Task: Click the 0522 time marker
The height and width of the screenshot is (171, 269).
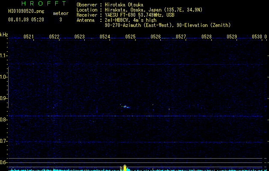Action: pyautogui.click(x=54, y=37)
